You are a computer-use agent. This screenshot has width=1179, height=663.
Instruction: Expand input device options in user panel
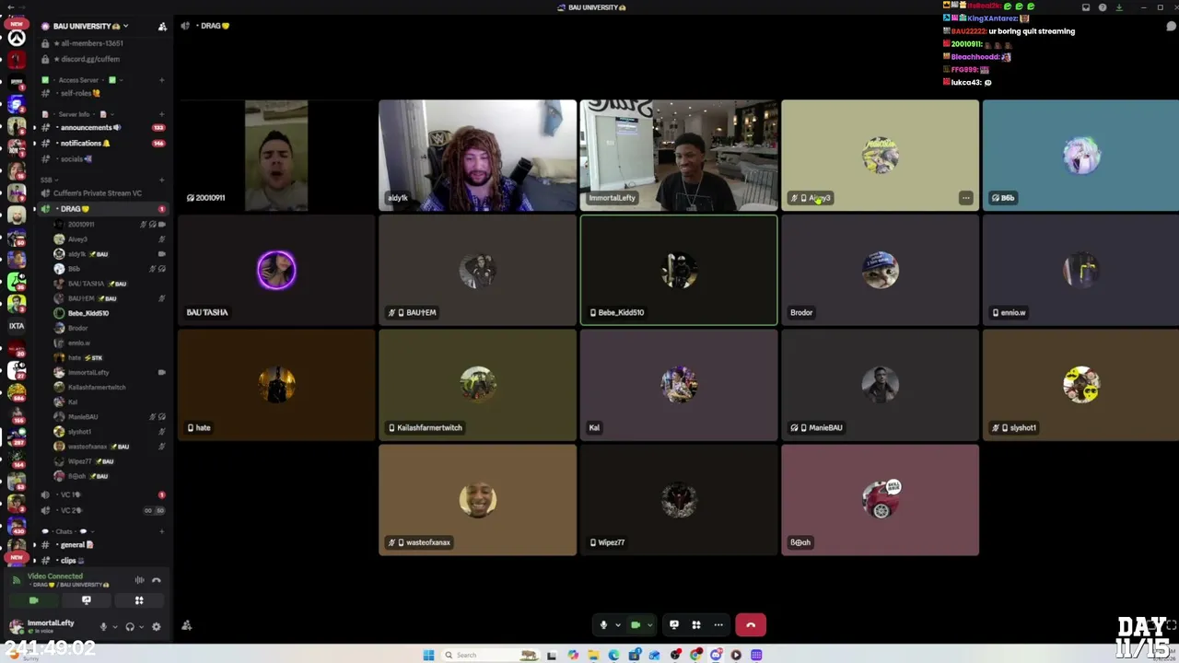coord(114,627)
